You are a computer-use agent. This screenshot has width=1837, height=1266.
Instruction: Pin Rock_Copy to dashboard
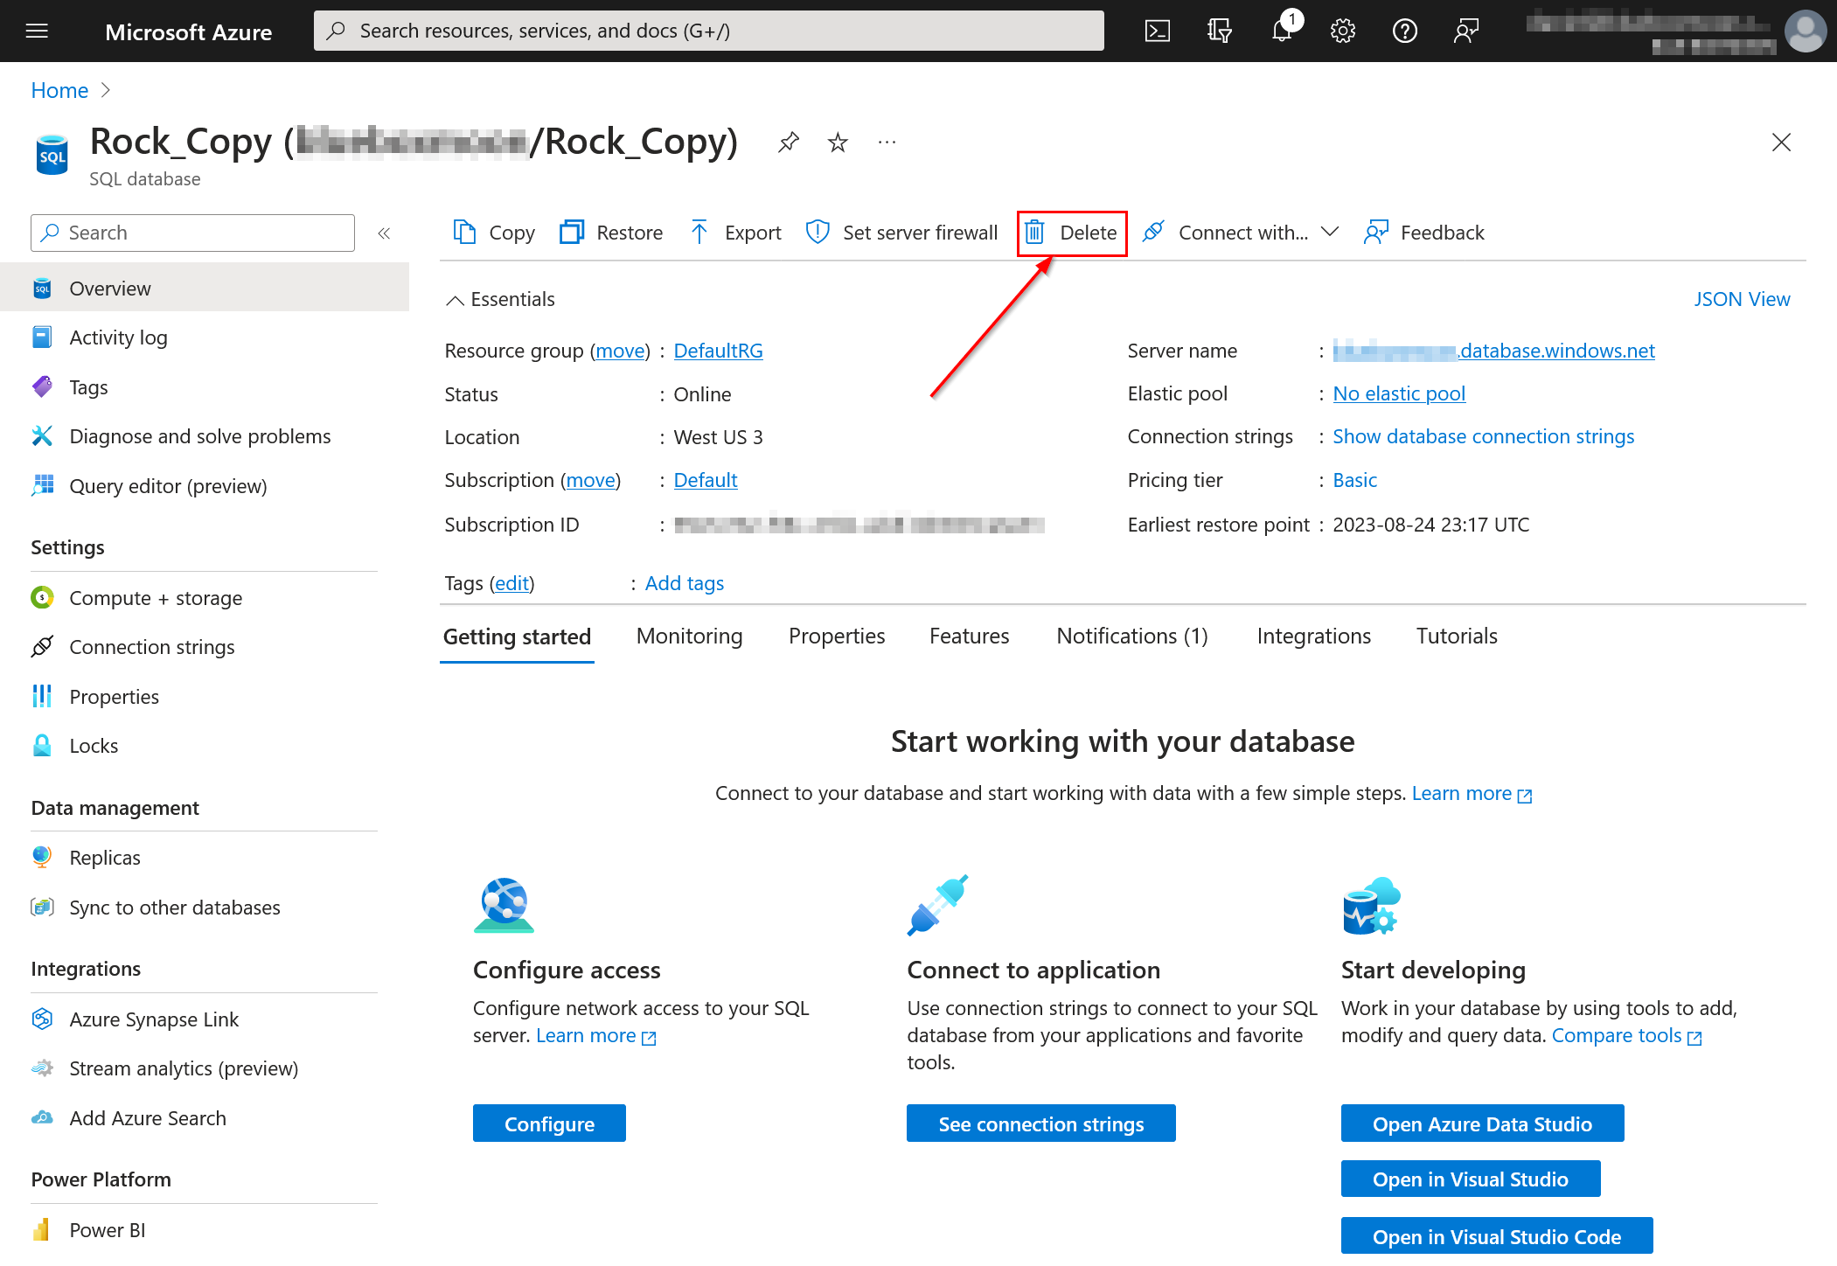tap(788, 143)
